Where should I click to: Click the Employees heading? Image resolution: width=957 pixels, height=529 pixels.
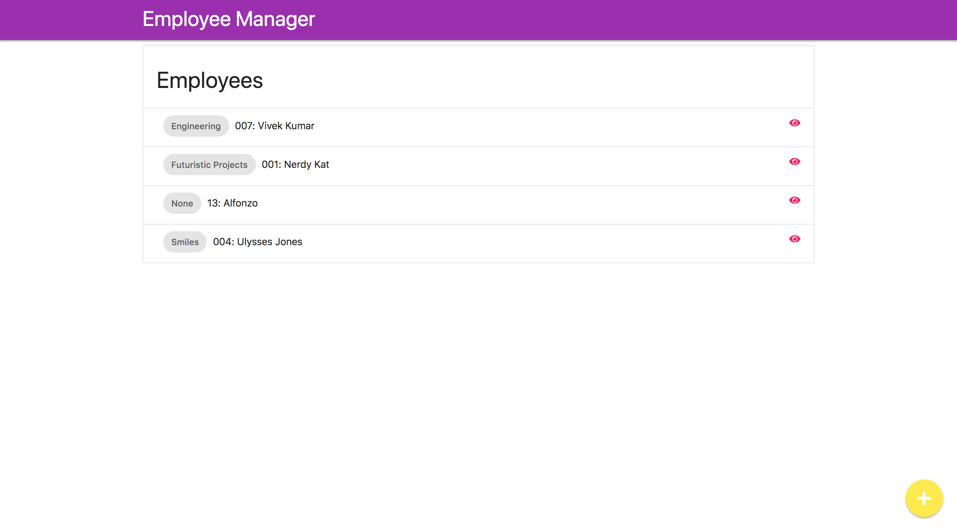210,81
